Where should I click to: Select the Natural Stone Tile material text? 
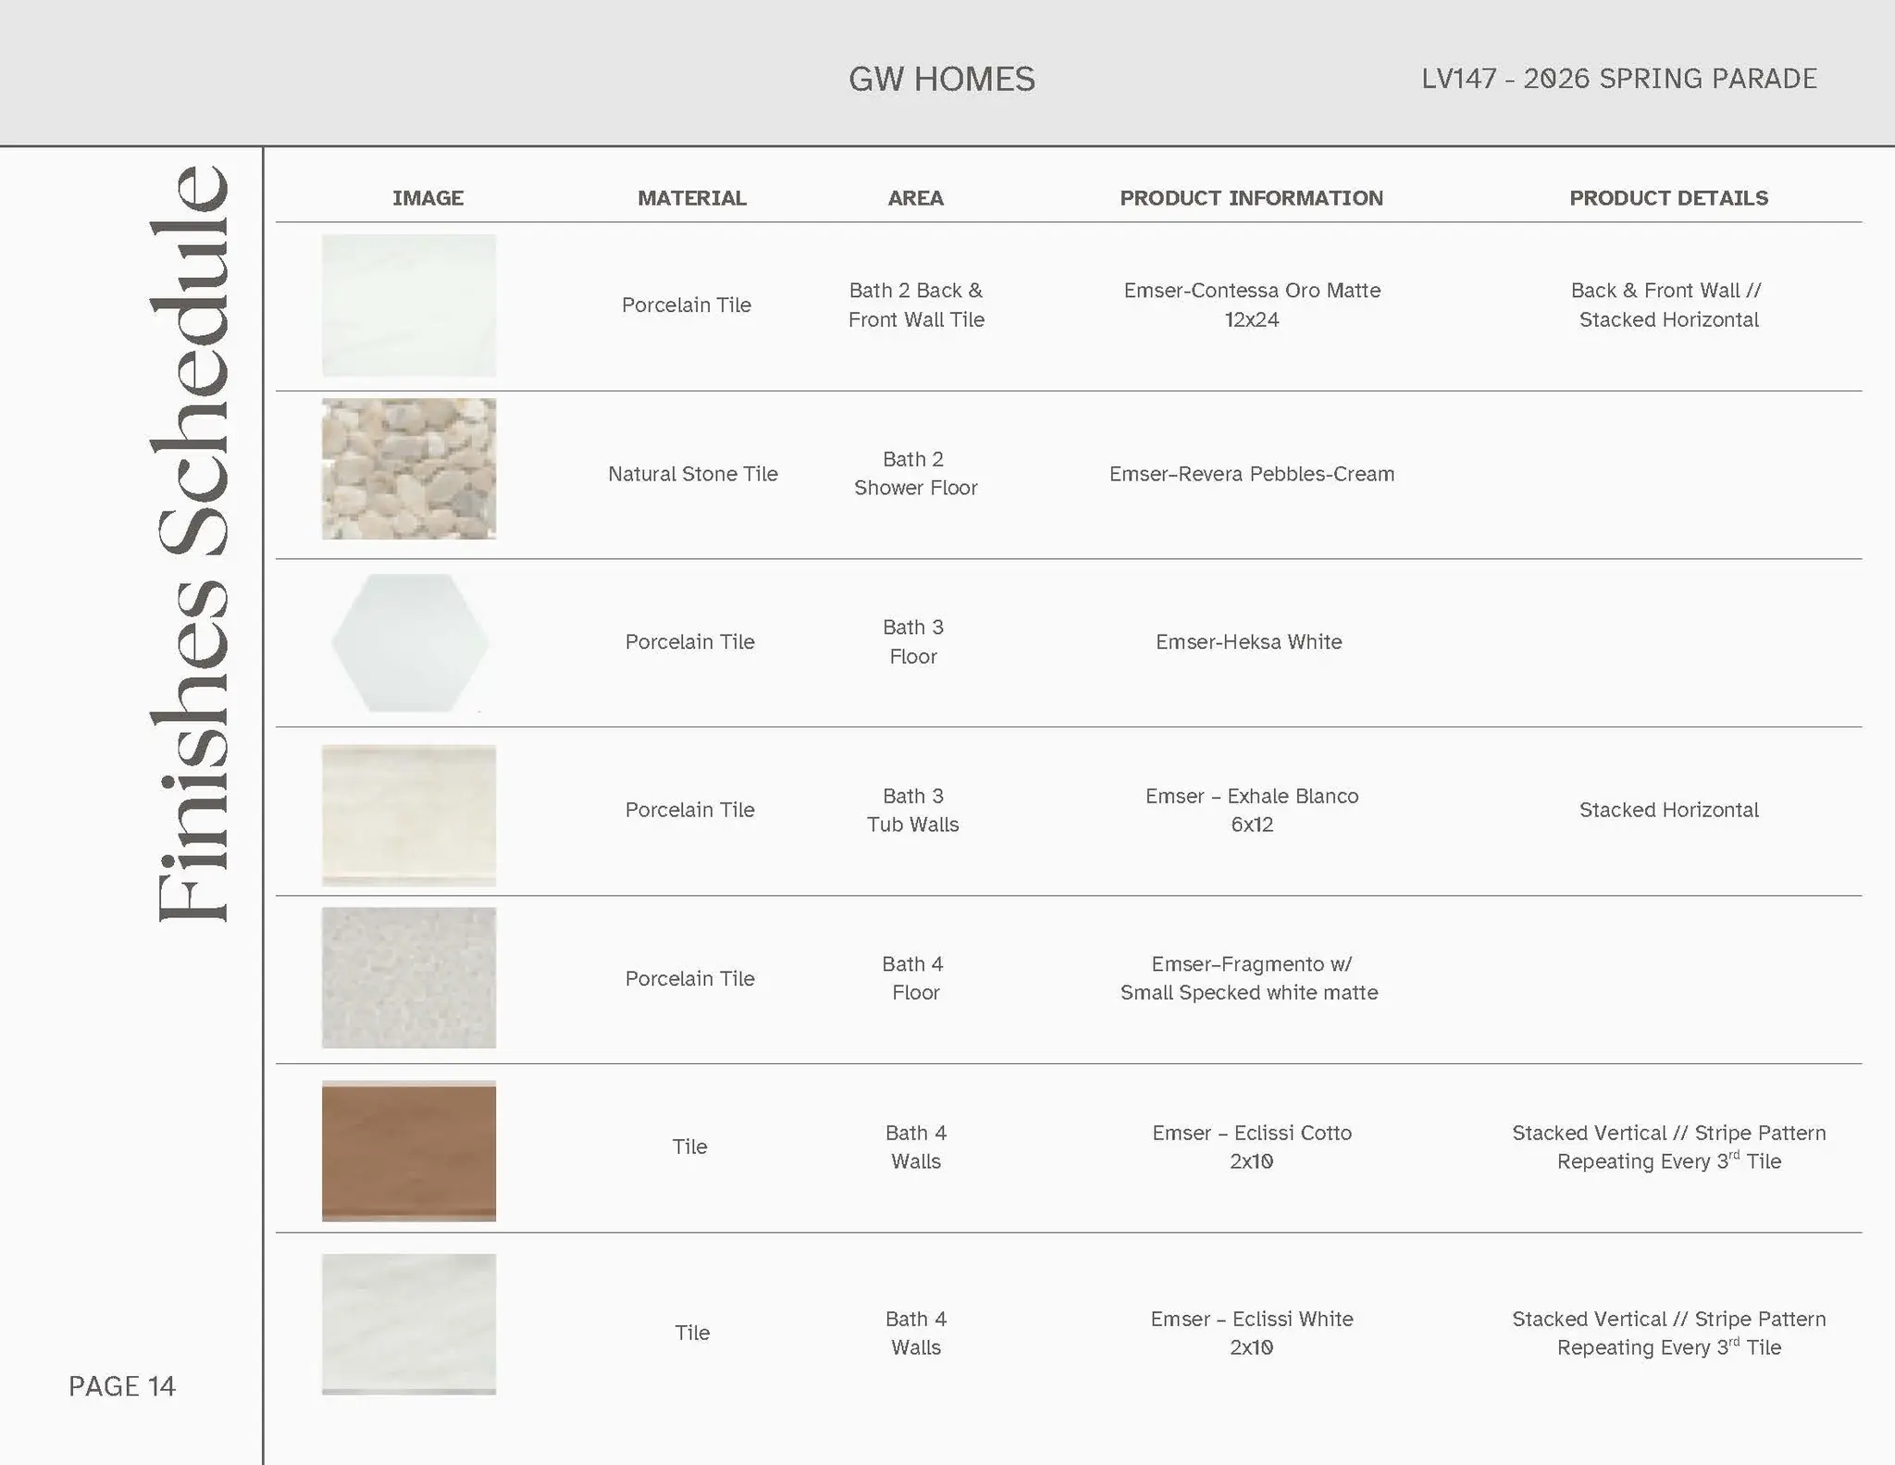pyautogui.click(x=692, y=474)
